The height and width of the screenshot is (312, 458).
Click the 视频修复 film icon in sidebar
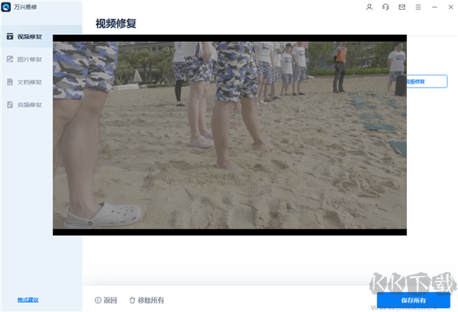click(10, 37)
